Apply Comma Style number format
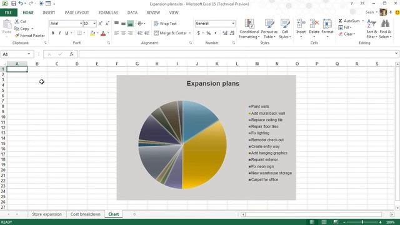 216,33
